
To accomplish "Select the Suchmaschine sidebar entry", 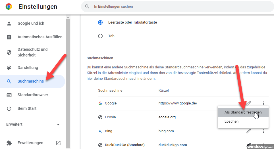I will tap(32, 81).
